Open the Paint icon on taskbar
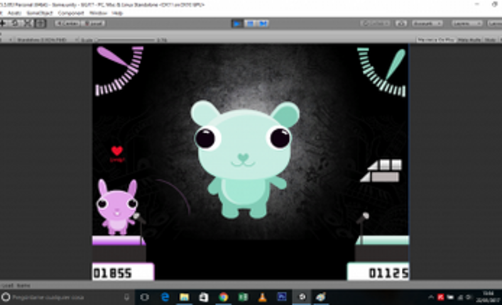This screenshot has width=502, height=305. tap(320, 297)
